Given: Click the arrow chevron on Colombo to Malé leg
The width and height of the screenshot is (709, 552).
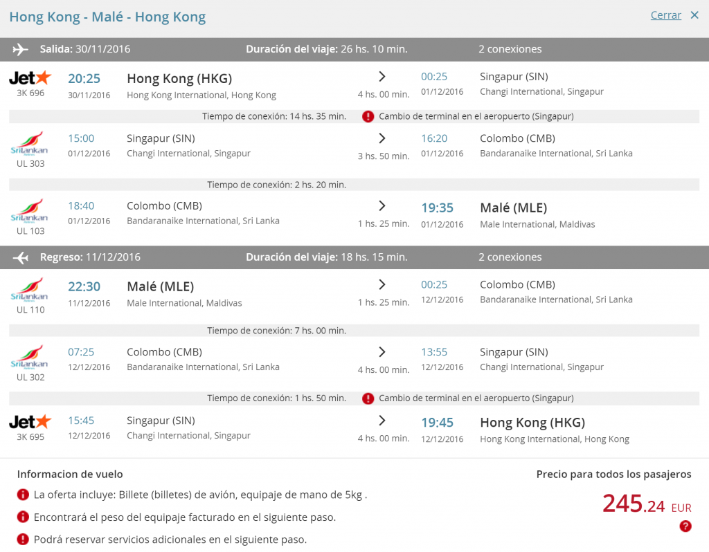Looking at the screenshot, I should point(382,206).
